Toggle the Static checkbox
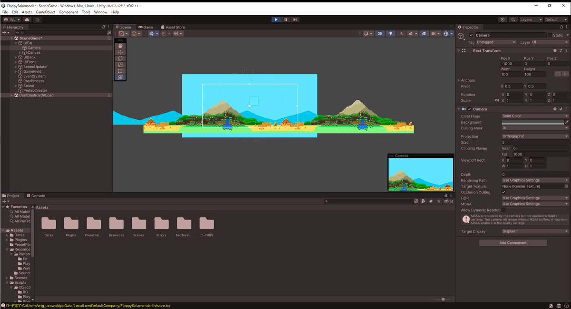Screen dimensions: 571x309 coord(550,35)
